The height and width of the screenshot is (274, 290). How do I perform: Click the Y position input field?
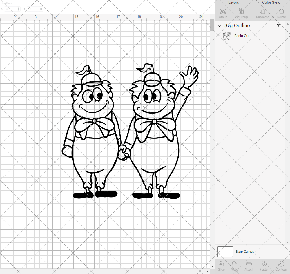coord(33,9)
